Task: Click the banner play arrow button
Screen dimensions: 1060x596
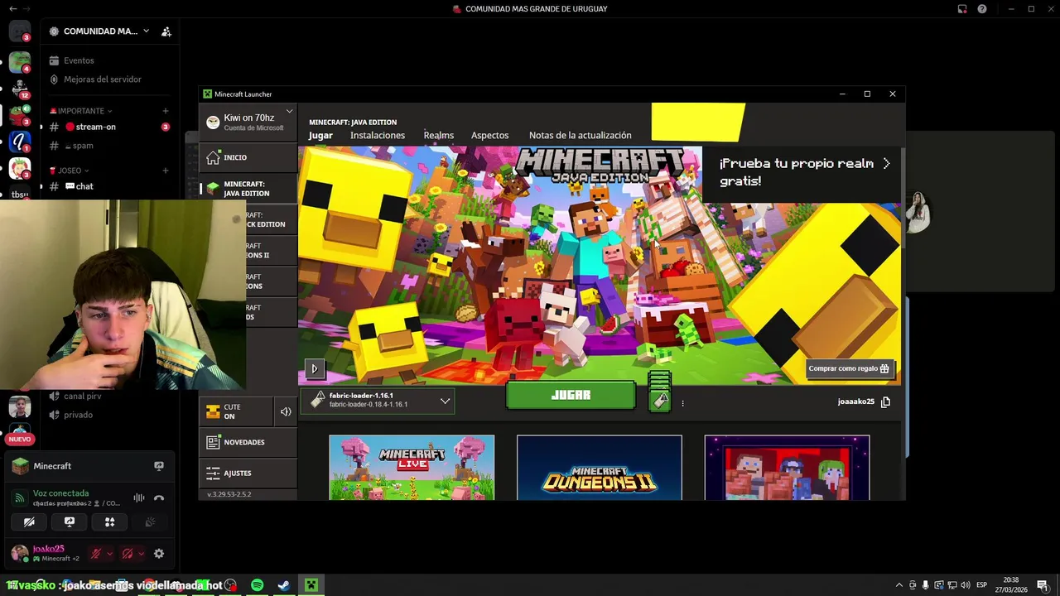Action: 314,368
